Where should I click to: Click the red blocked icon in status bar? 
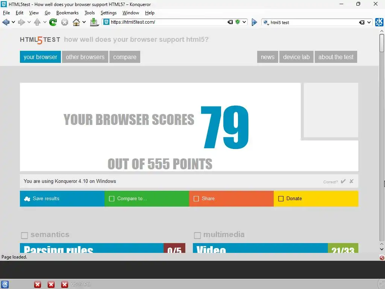pos(382,257)
